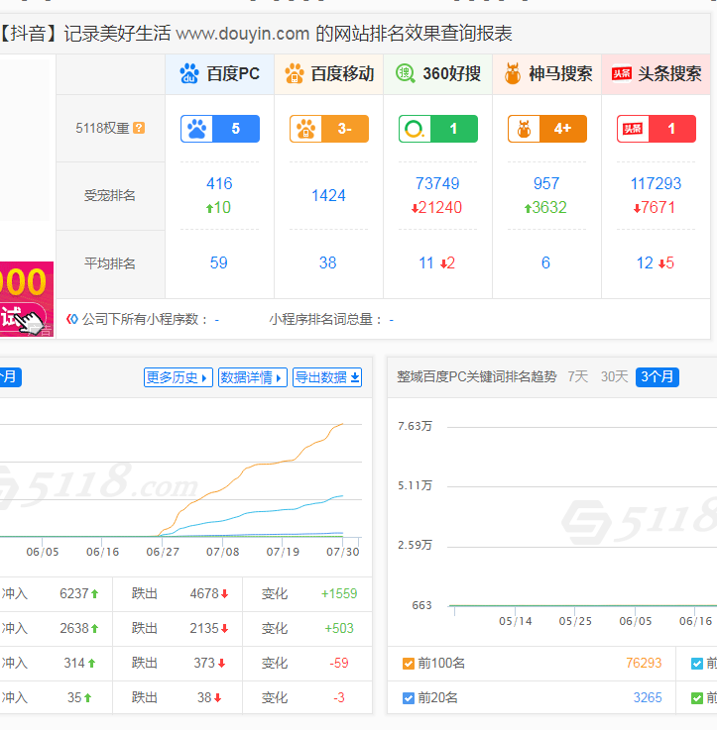Select the 头条搜索 column header
This screenshot has width=717, height=730.
[x=656, y=74]
